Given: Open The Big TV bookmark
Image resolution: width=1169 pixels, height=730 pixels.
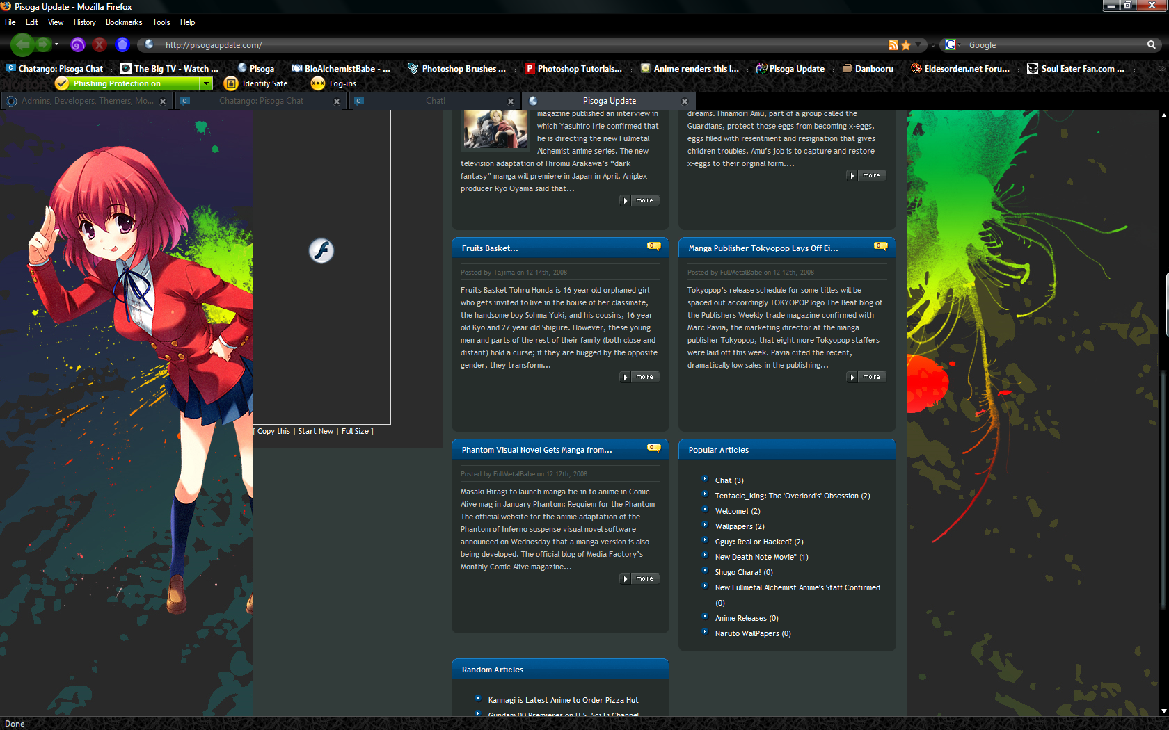Looking at the screenshot, I should tap(170, 69).
